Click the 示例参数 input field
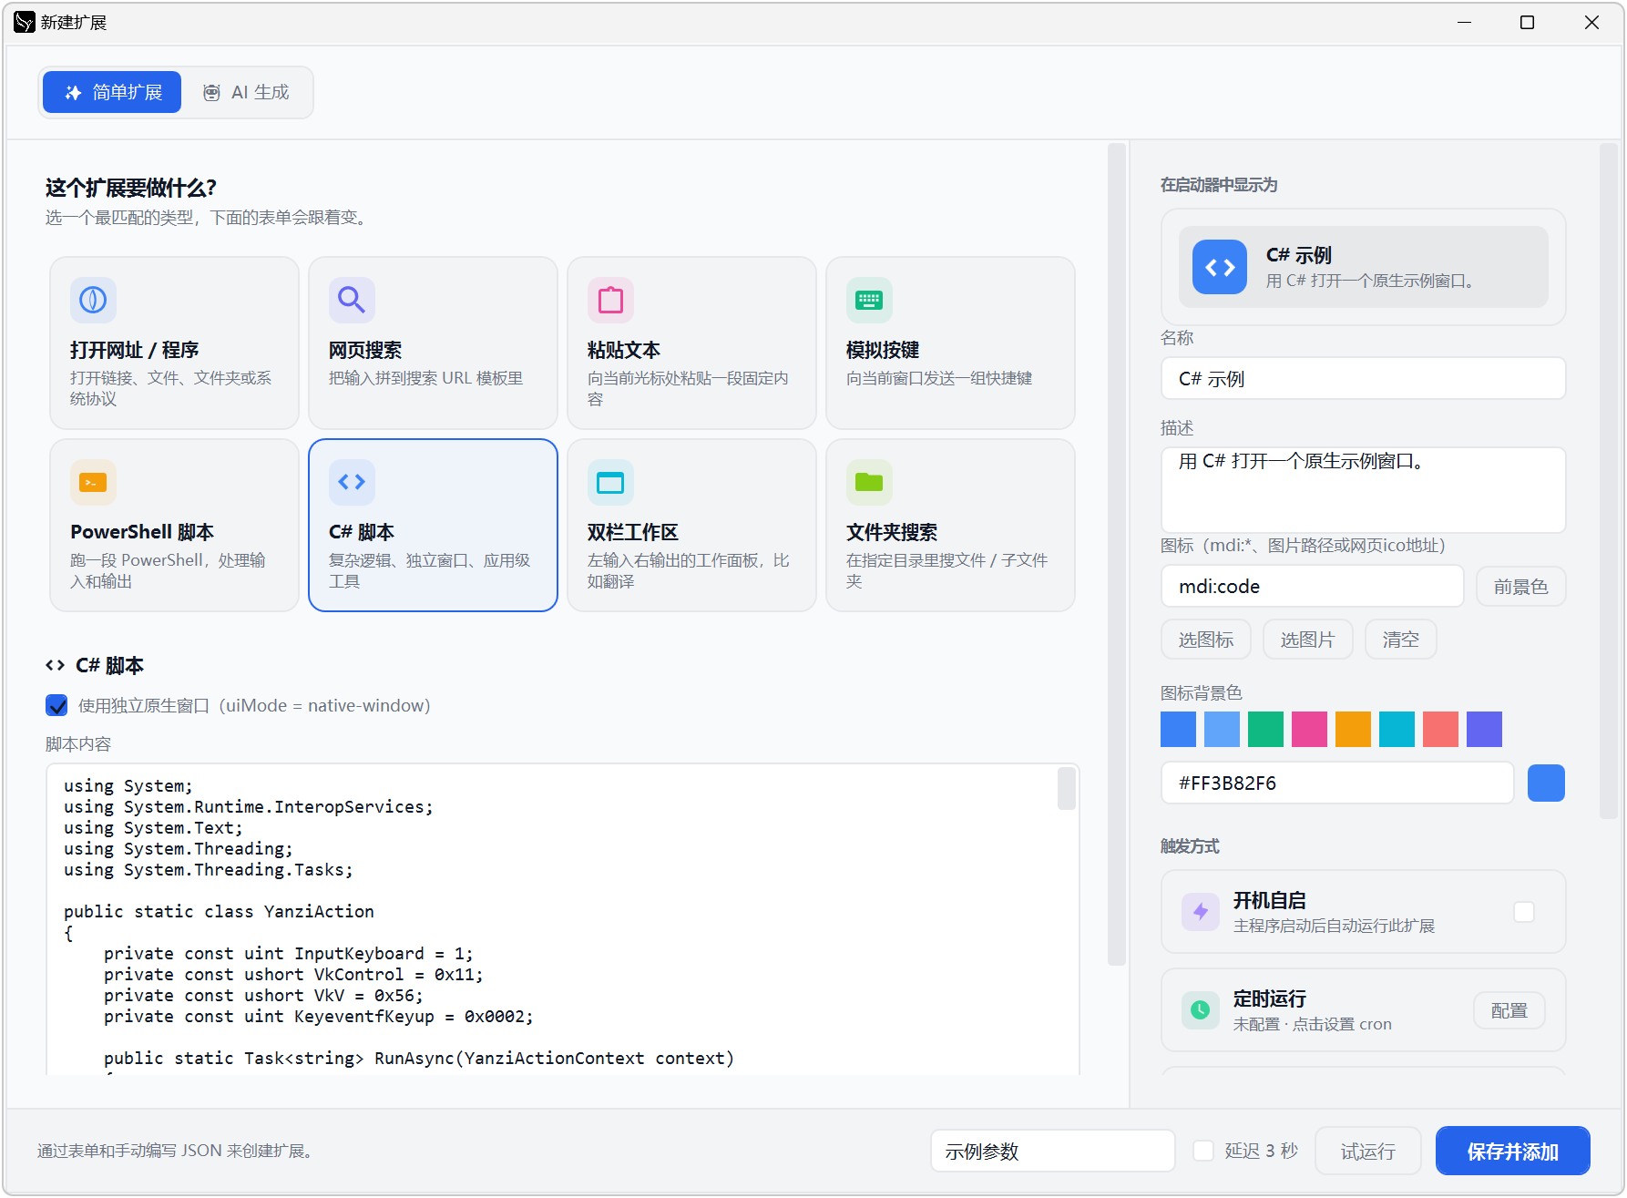1627x1198 pixels. click(1053, 1151)
